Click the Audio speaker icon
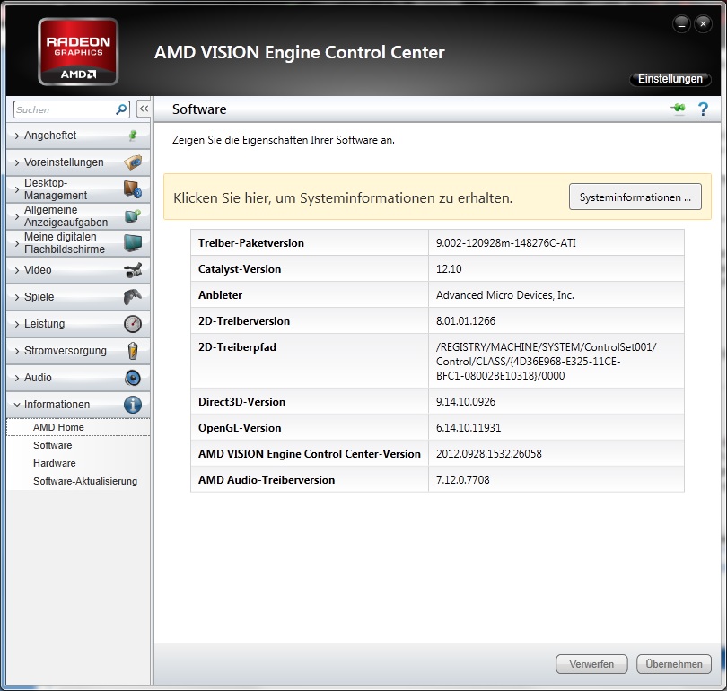The image size is (727, 691). point(133,378)
